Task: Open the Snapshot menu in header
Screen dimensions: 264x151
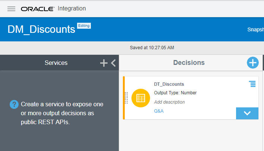Action: pos(255,29)
